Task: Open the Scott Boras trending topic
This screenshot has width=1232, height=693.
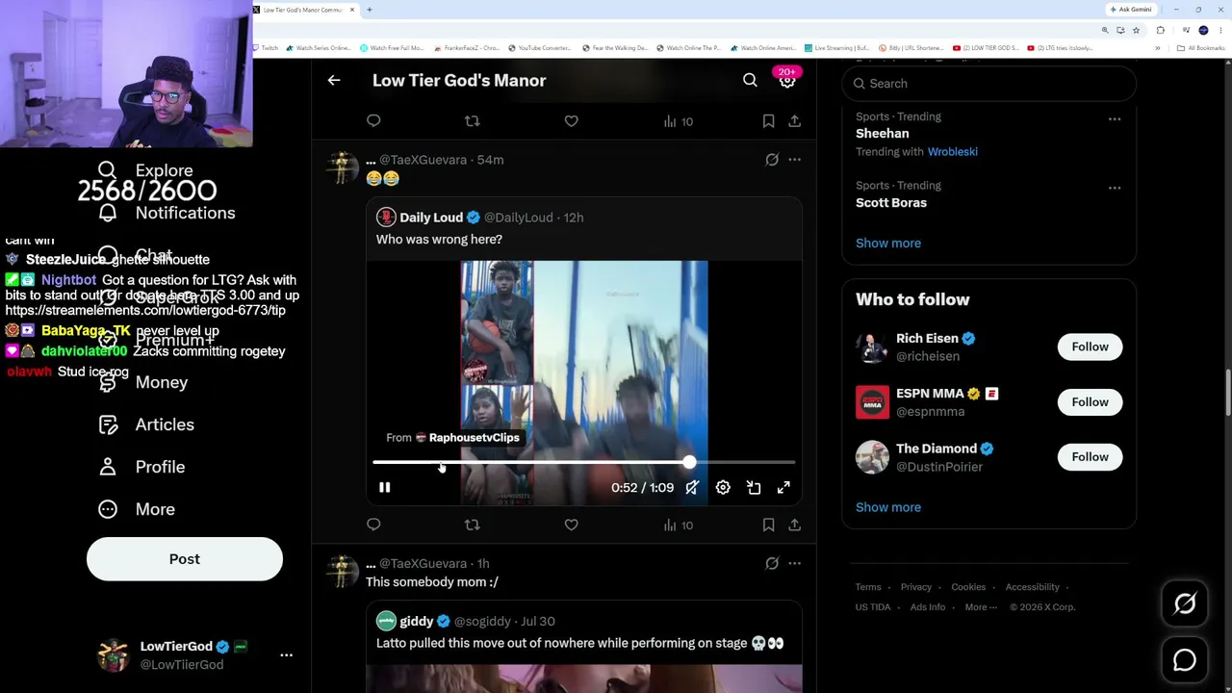Action: (891, 203)
